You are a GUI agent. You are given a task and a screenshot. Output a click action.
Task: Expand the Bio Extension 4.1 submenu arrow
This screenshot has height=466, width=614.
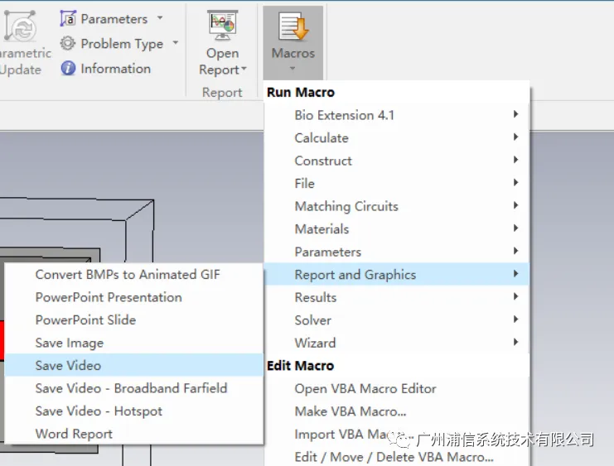[515, 114]
